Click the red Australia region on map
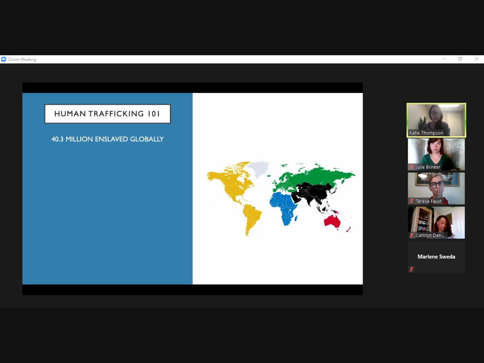484x363 pixels. [x=332, y=221]
